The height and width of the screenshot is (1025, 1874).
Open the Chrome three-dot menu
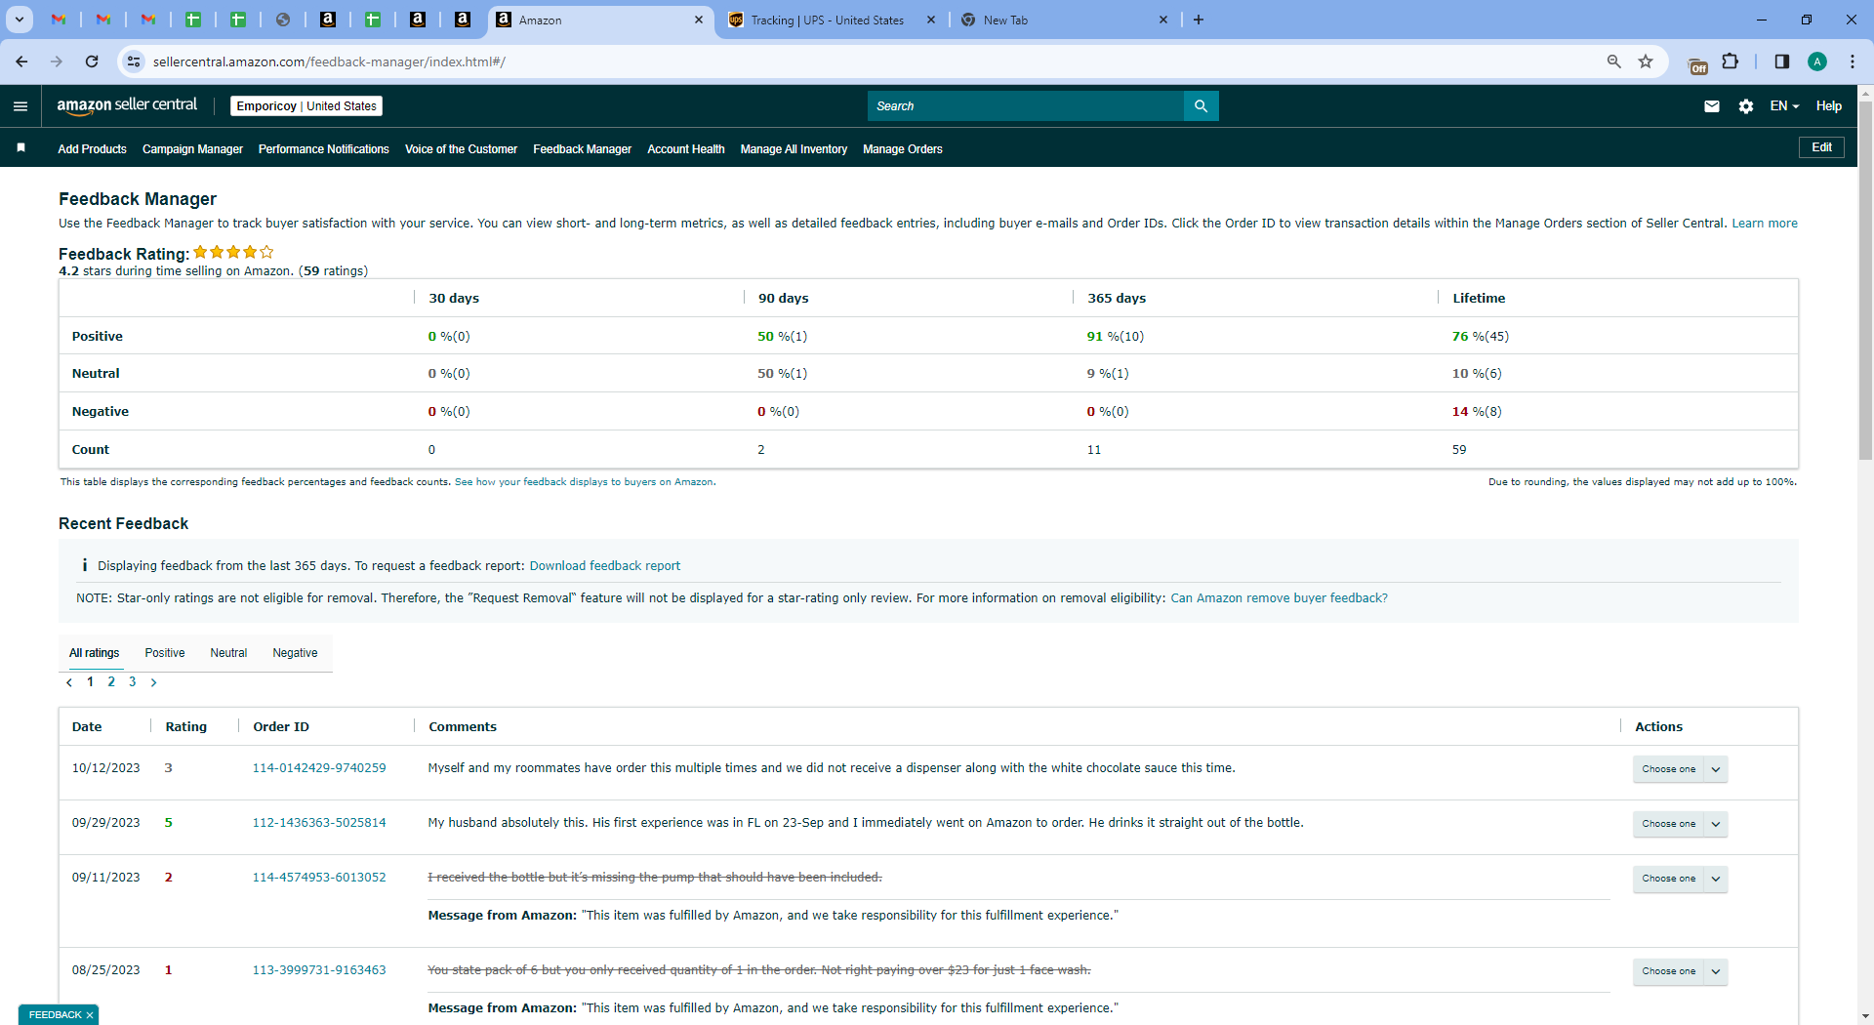[1853, 61]
